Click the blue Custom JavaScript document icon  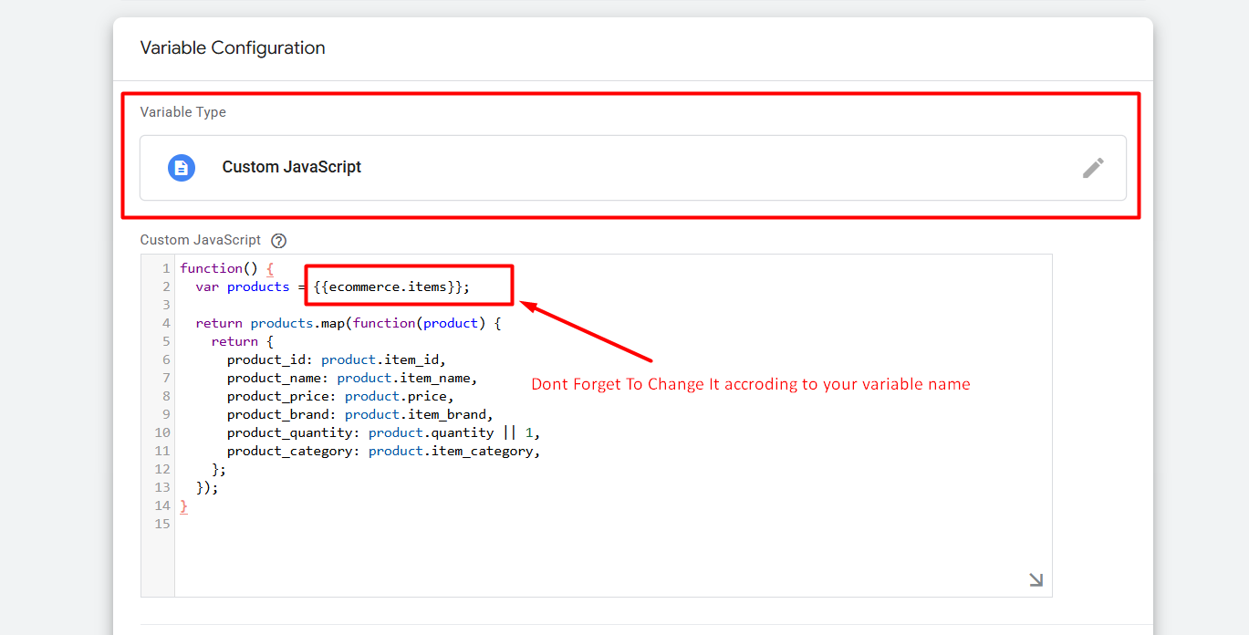[182, 168]
